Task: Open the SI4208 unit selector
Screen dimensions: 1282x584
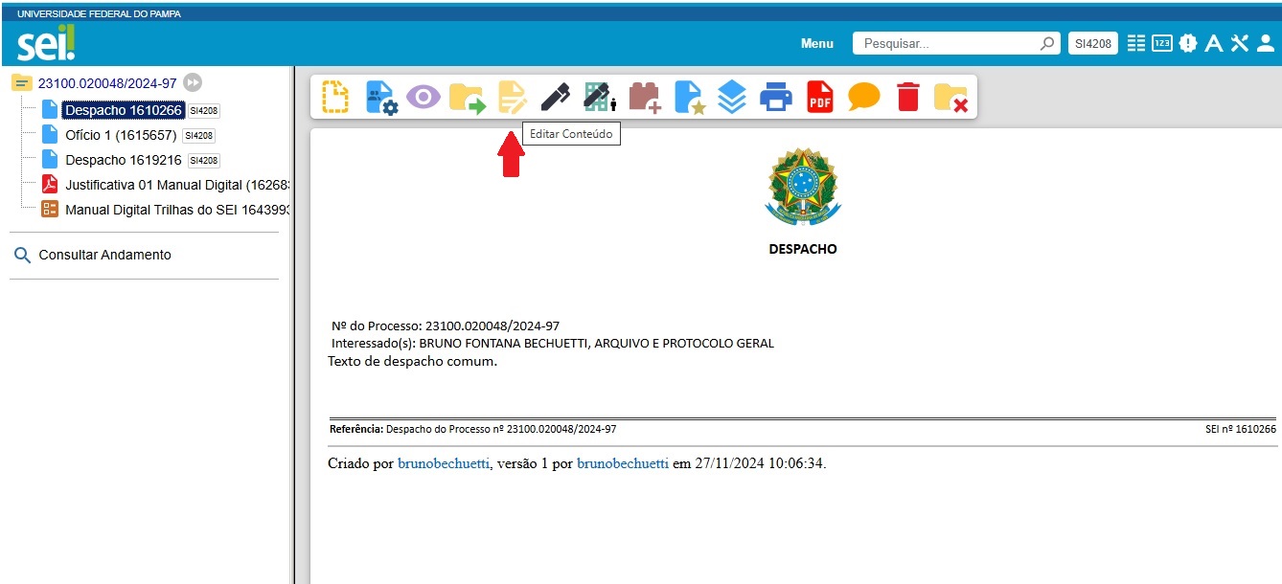Action: pyautogui.click(x=1092, y=43)
